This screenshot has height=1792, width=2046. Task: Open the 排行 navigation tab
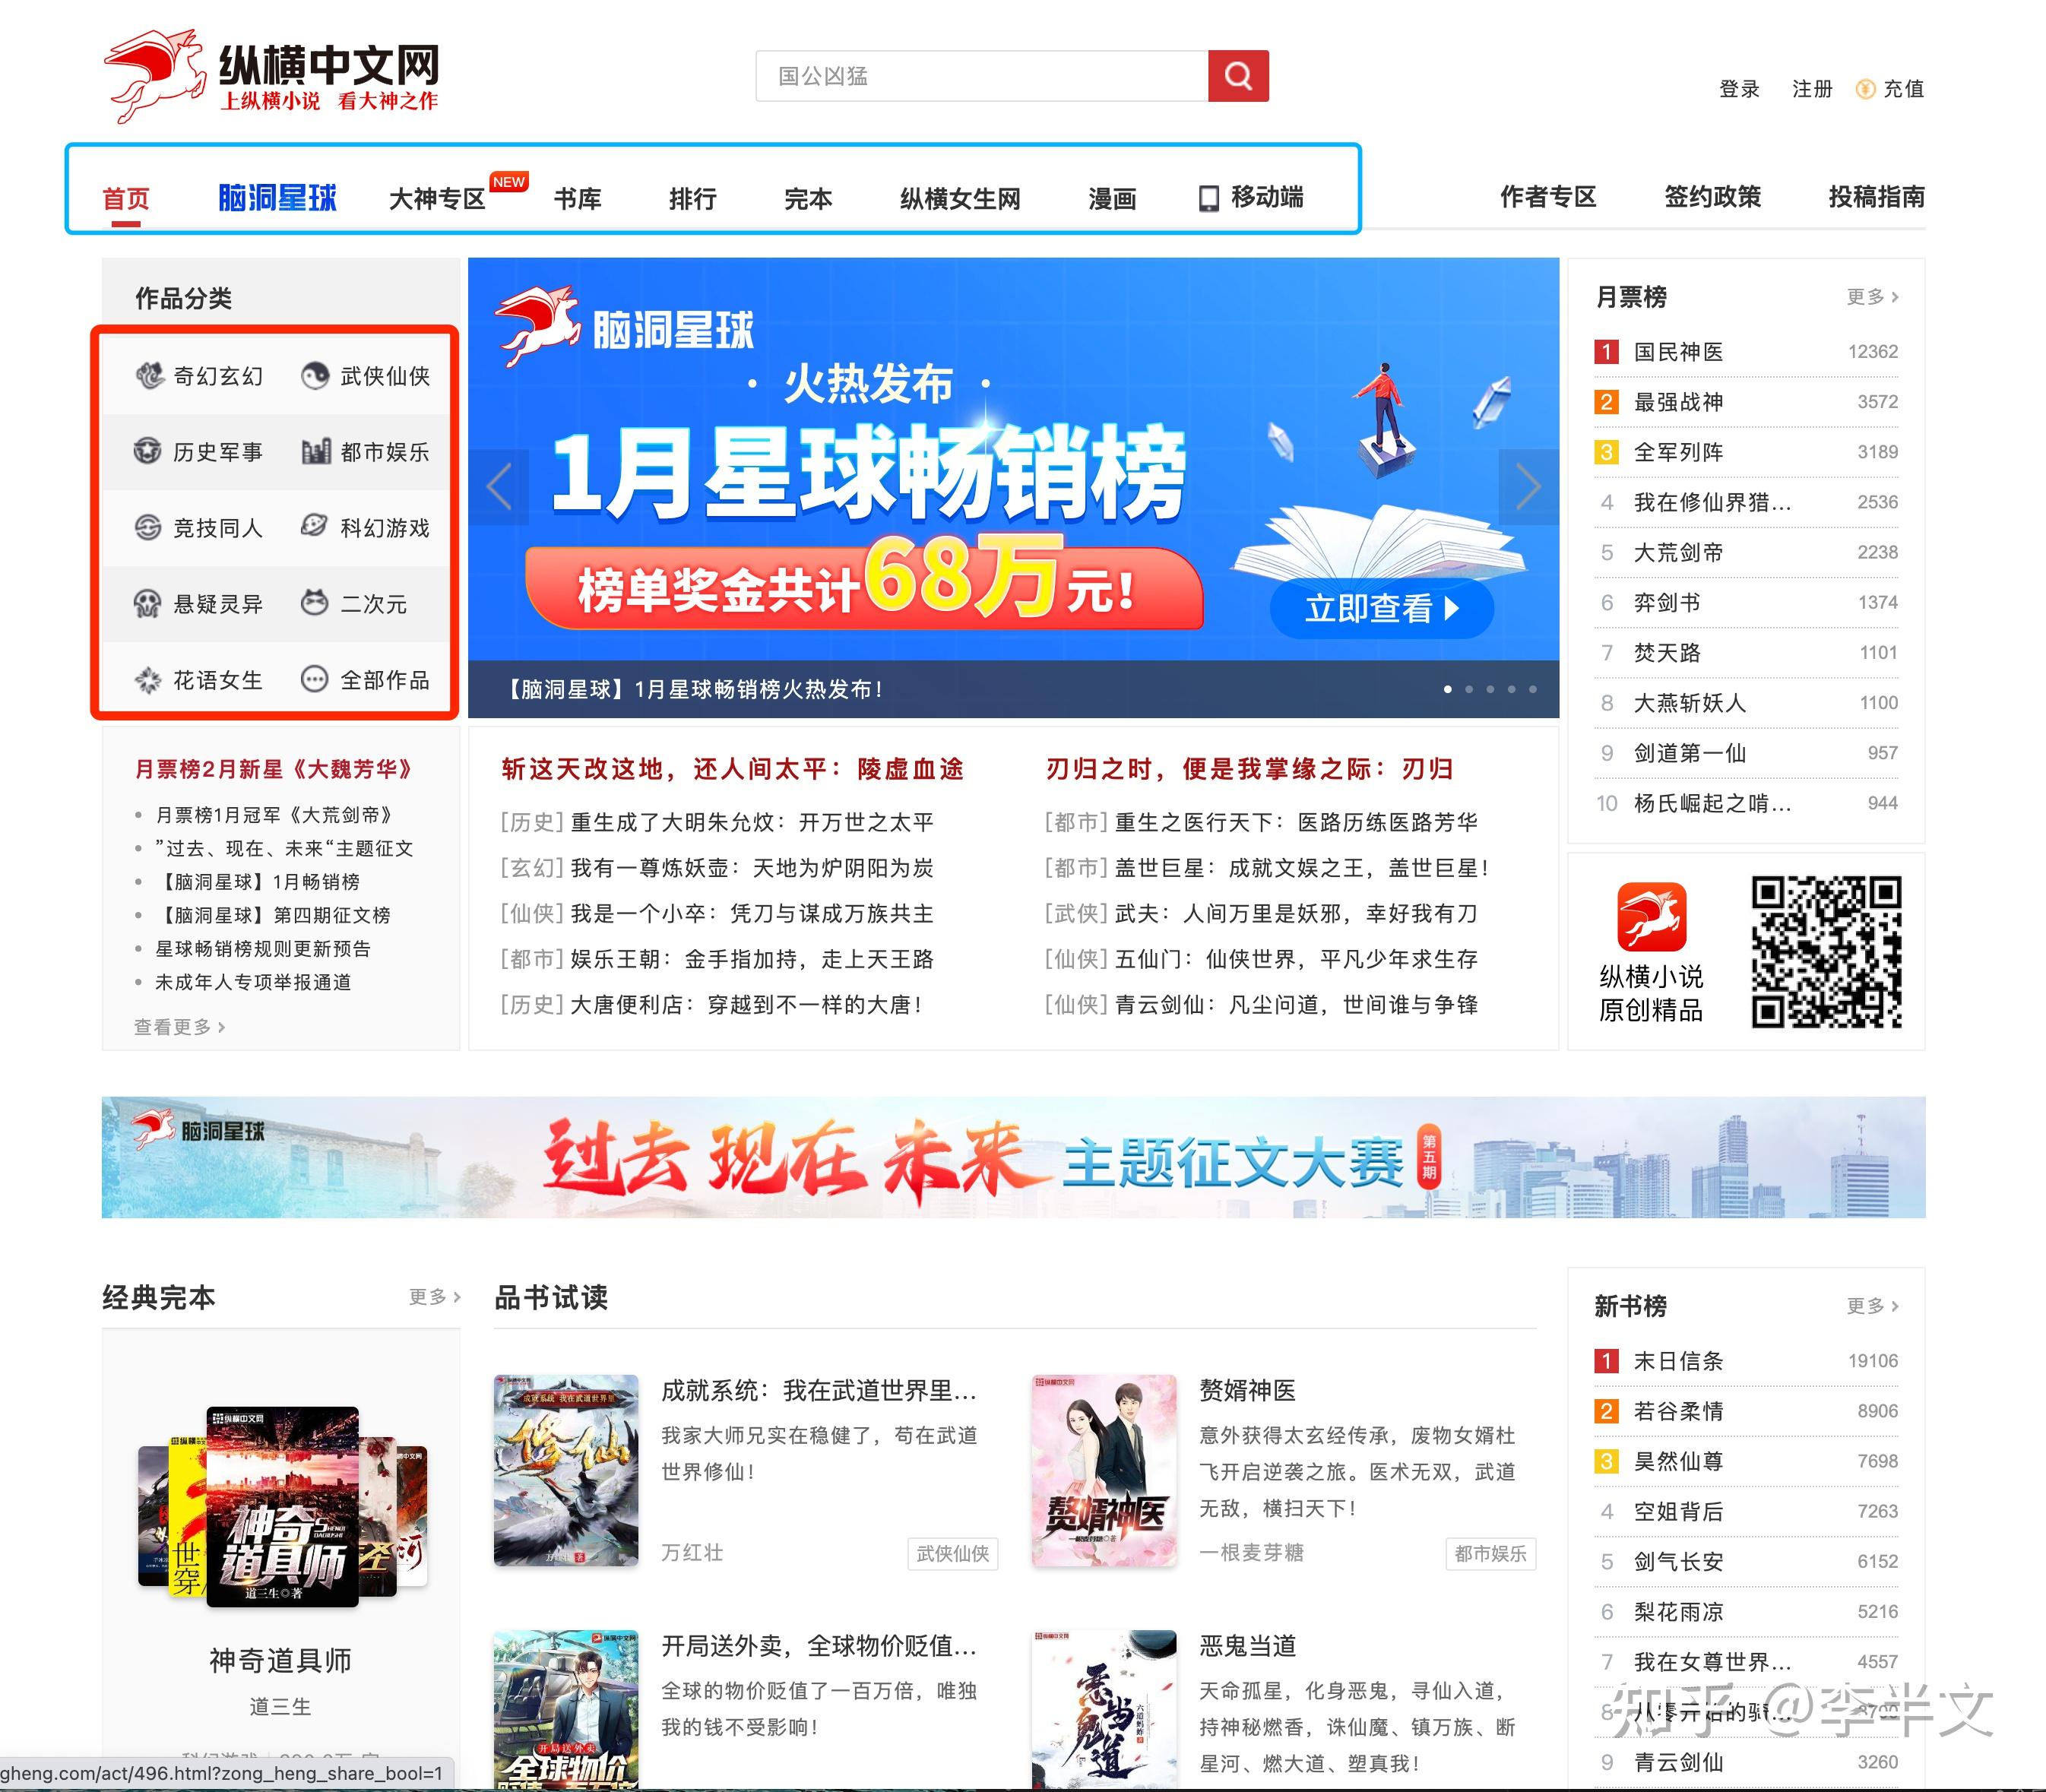(693, 198)
